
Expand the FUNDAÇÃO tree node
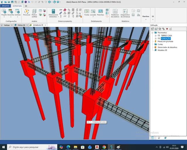coord(155,38)
